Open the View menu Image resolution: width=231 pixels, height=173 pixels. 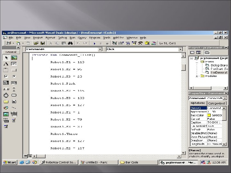point(27,38)
